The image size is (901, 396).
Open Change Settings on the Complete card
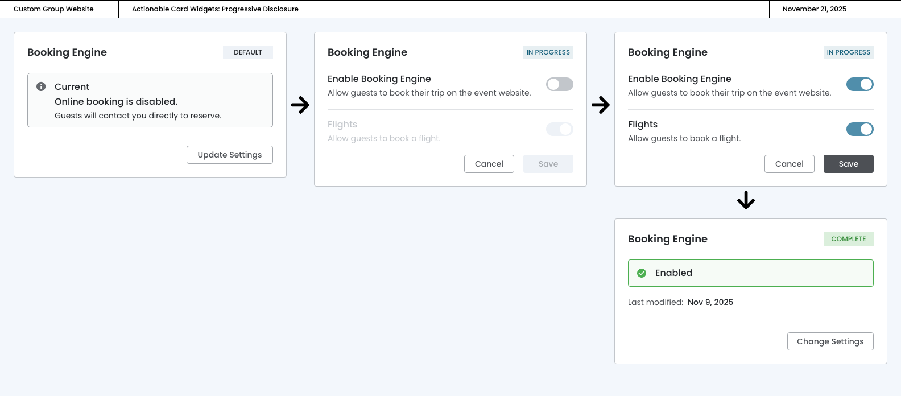pos(830,341)
